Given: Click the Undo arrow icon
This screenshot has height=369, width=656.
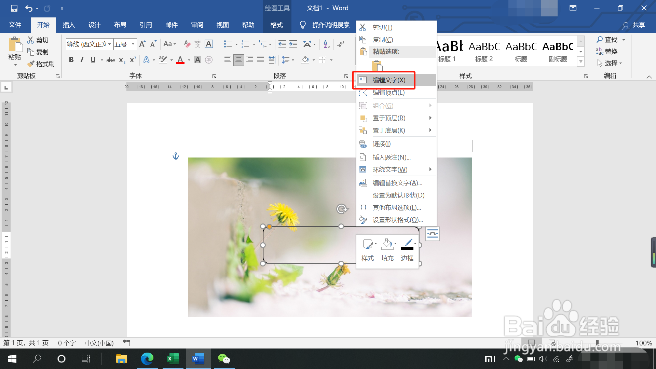Looking at the screenshot, I should pyautogui.click(x=29, y=8).
